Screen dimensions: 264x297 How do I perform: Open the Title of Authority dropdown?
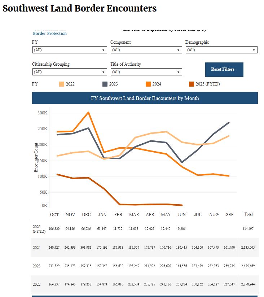click(x=146, y=72)
